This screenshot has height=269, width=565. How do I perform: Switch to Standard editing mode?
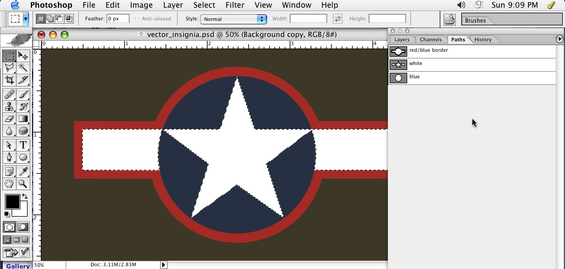tap(10, 227)
